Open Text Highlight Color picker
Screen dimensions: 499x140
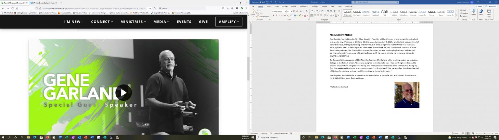(x=300, y=15)
